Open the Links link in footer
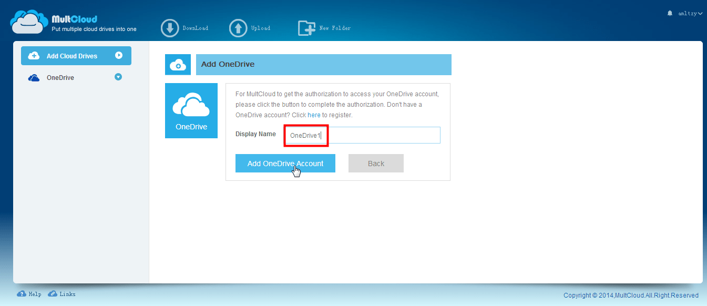Screen dimensions: 707x306 click(67, 294)
